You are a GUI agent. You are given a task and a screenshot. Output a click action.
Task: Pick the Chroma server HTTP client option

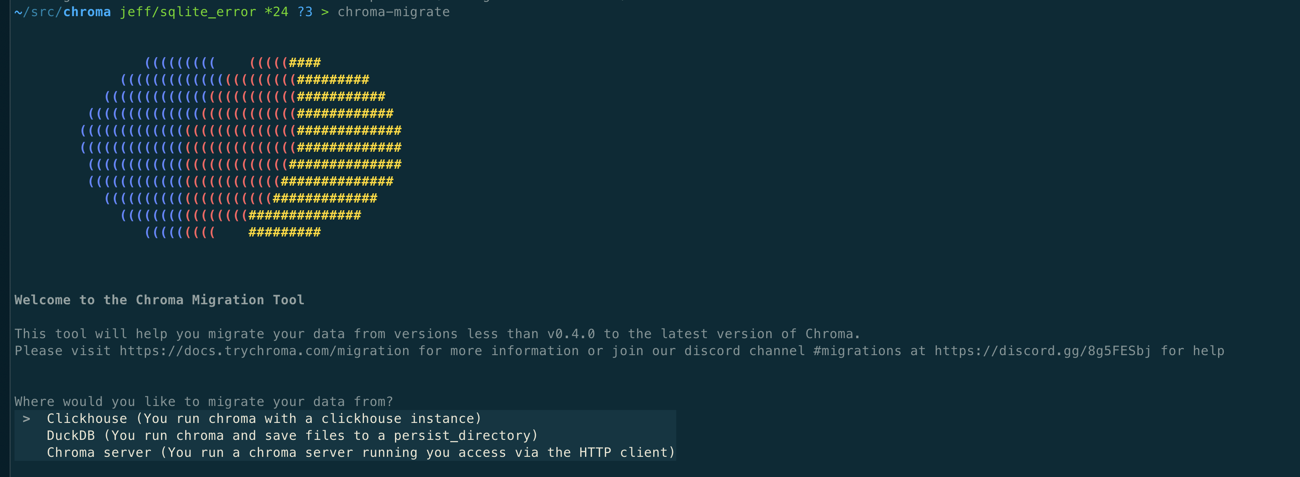coord(360,453)
